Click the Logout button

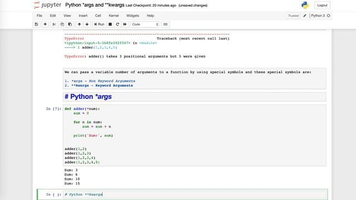[322, 5]
